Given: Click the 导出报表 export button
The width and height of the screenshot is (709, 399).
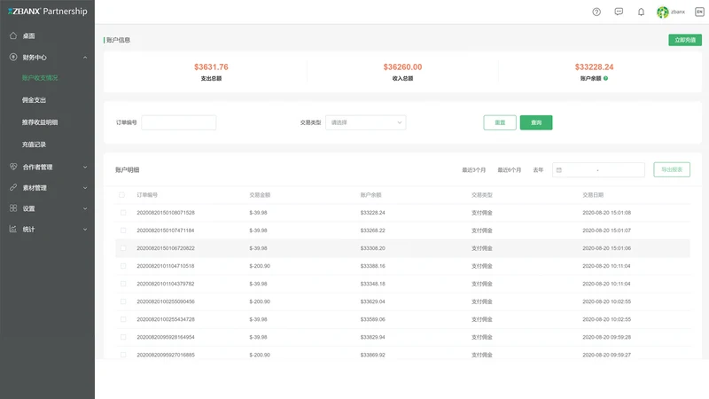Looking at the screenshot, I should 672,169.
